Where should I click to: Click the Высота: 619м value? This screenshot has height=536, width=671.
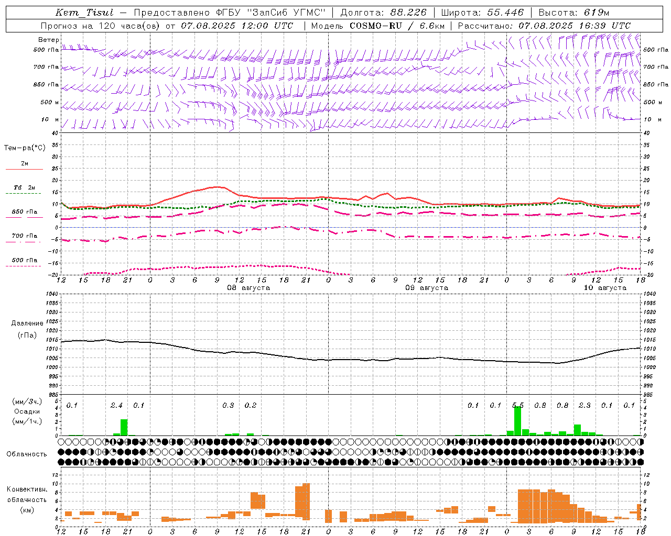coord(574,13)
